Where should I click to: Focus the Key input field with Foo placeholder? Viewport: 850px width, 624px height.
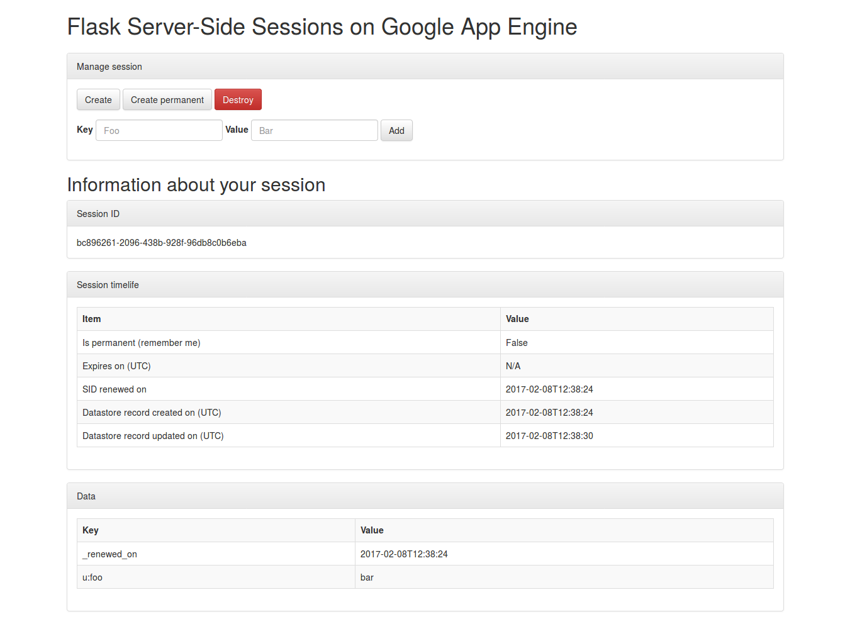coord(159,130)
